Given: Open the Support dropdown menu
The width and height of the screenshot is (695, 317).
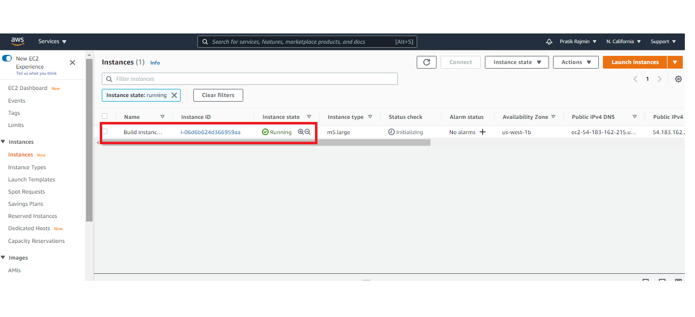Looking at the screenshot, I should (x=663, y=42).
